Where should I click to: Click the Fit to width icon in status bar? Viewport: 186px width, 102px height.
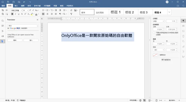[161, 100]
